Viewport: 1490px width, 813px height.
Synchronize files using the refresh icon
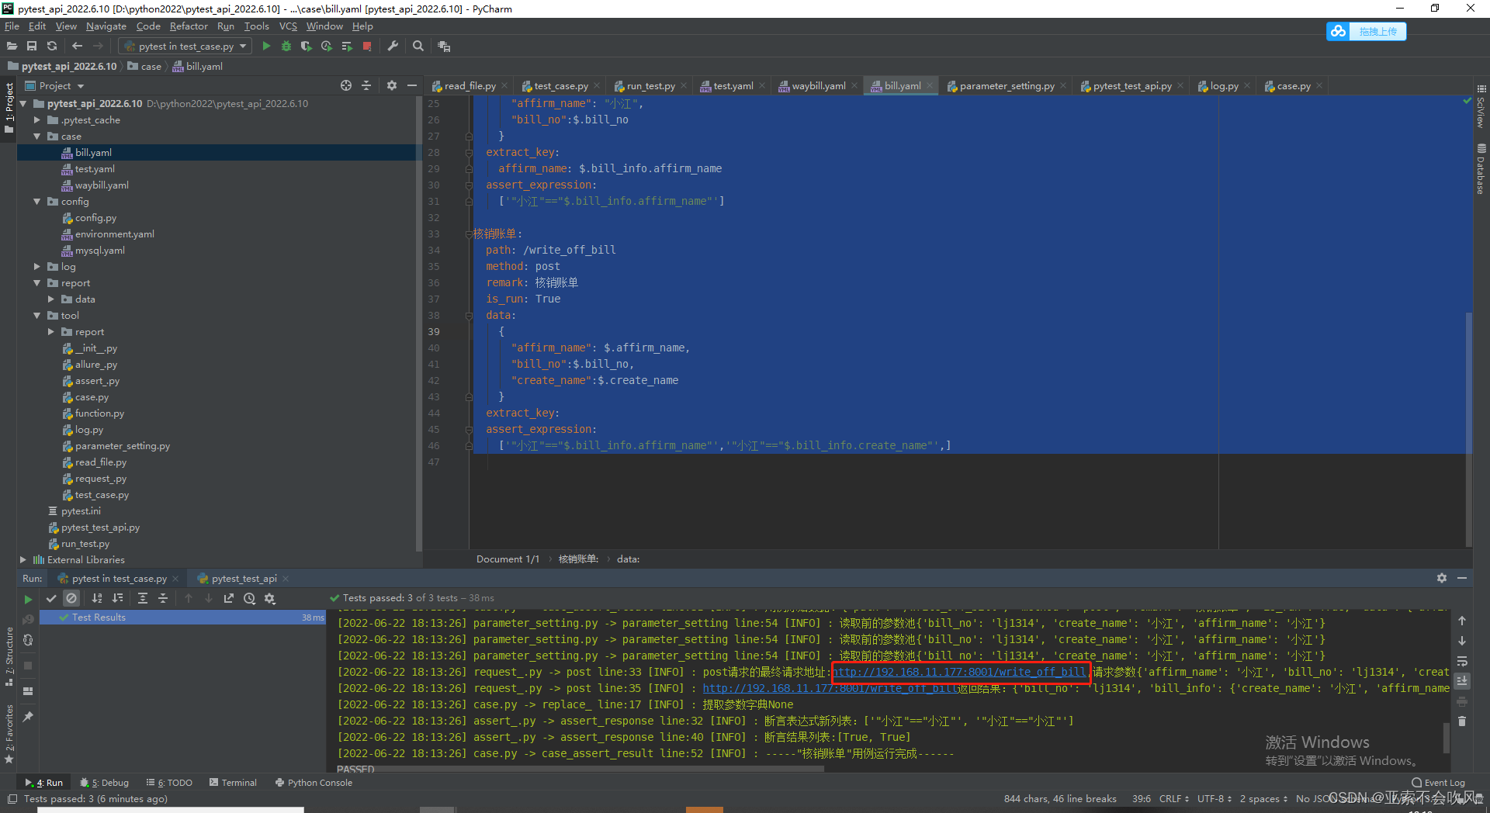(52, 47)
